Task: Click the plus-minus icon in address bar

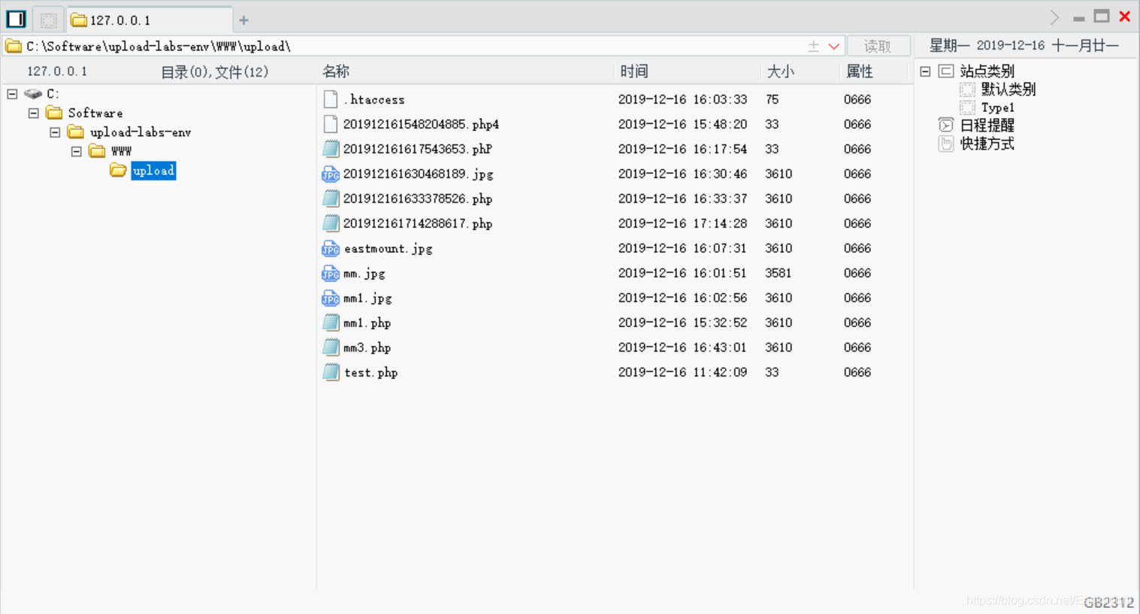Action: (x=813, y=47)
